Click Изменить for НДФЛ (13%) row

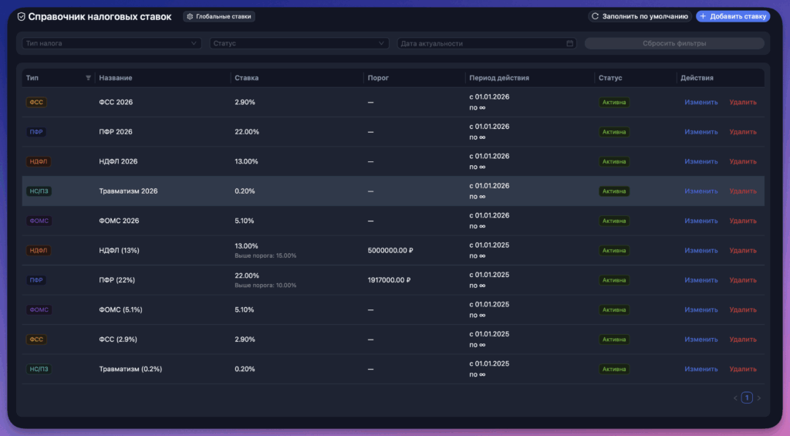(x=701, y=251)
